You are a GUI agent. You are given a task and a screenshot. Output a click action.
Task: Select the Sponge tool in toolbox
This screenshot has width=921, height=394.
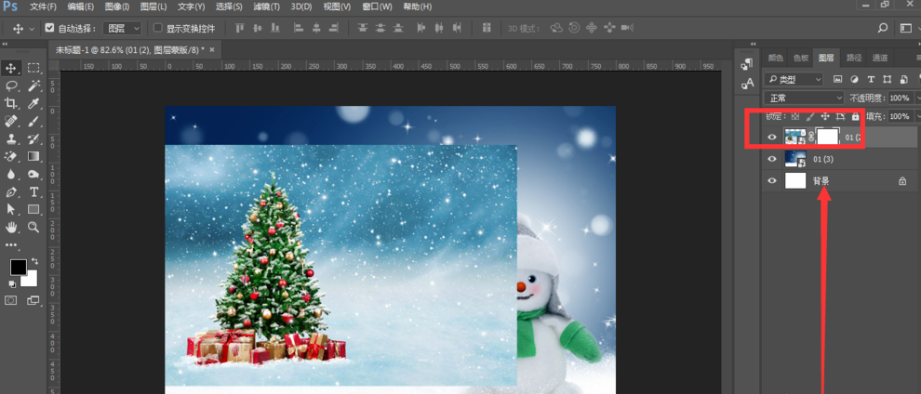33,174
